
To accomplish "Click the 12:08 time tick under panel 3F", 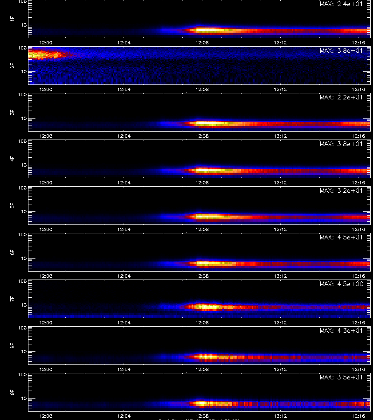I will coord(202,136).
